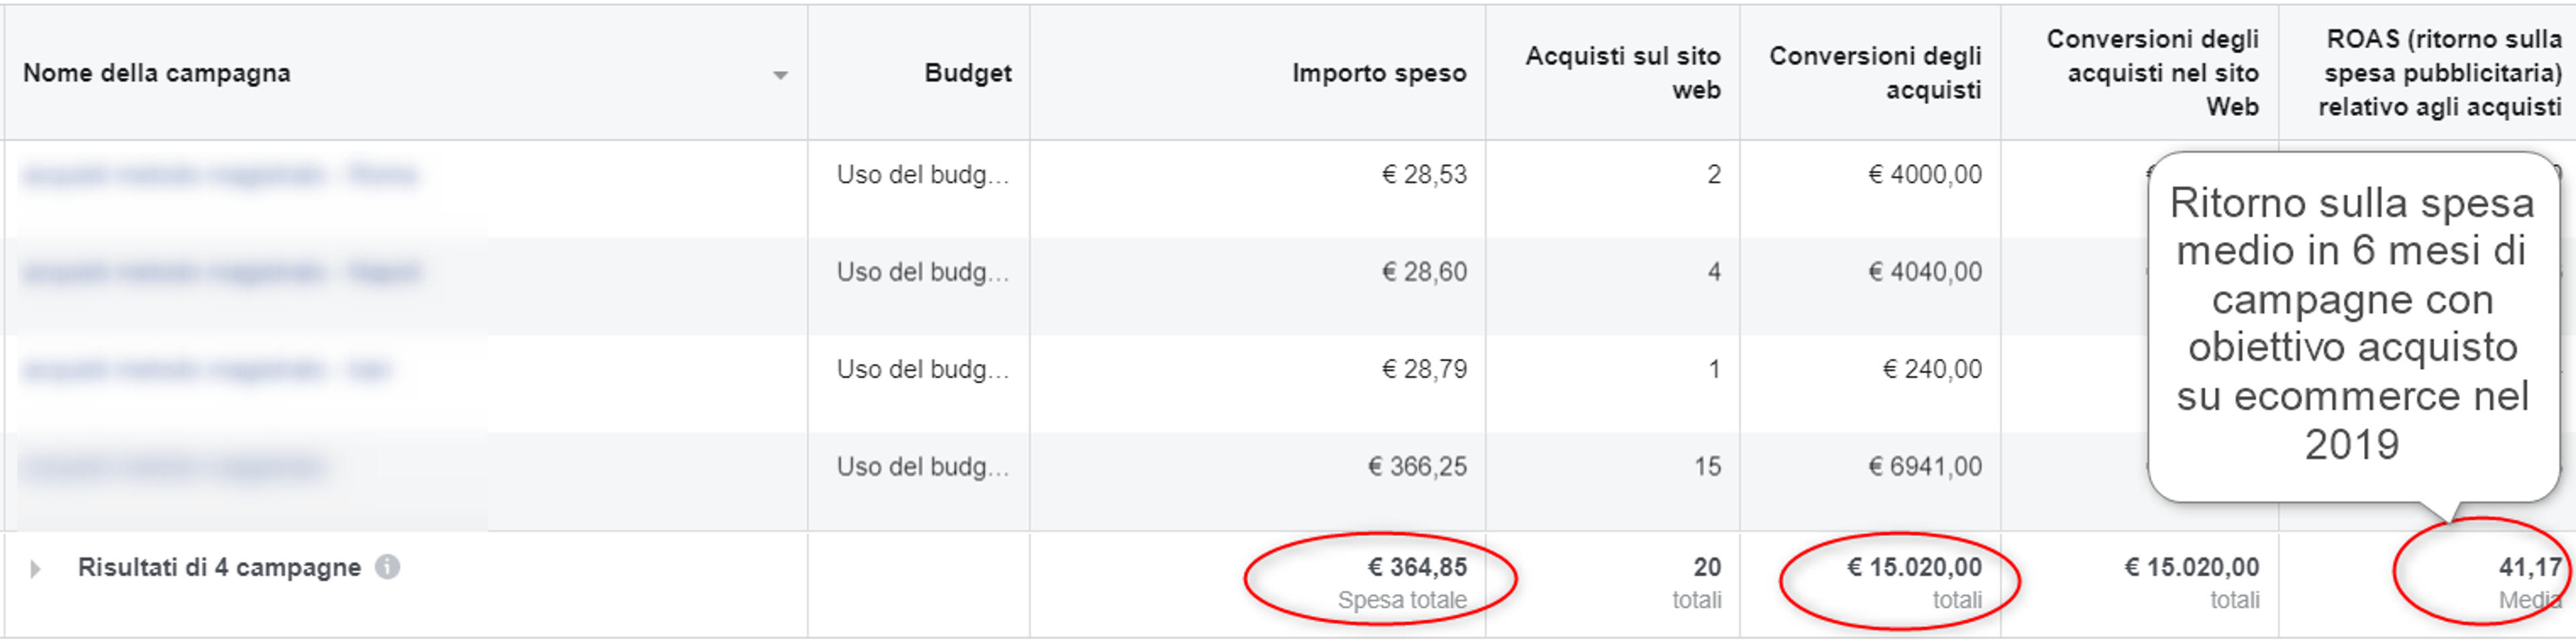
Task: Sort by the Budget column header
Action: click(x=967, y=73)
